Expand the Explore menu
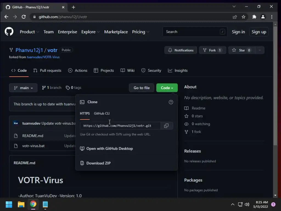Image resolution: width=281 pixels, height=211 pixels. click(x=91, y=32)
